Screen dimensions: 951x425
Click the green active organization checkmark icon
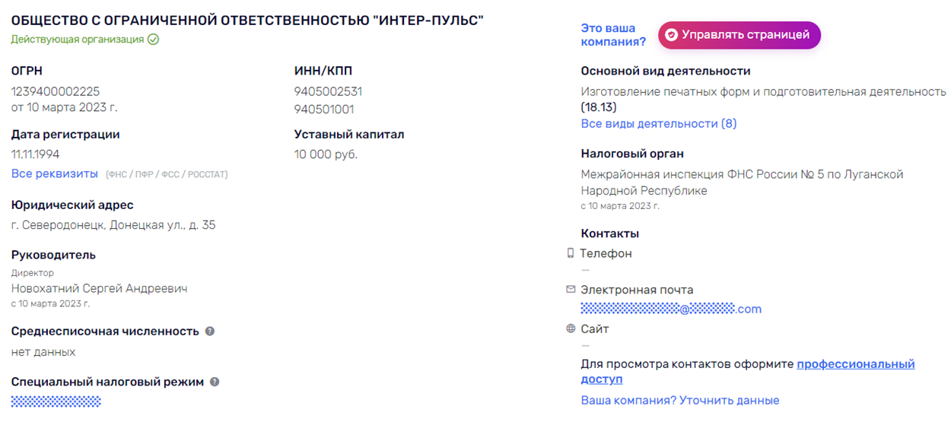153,40
